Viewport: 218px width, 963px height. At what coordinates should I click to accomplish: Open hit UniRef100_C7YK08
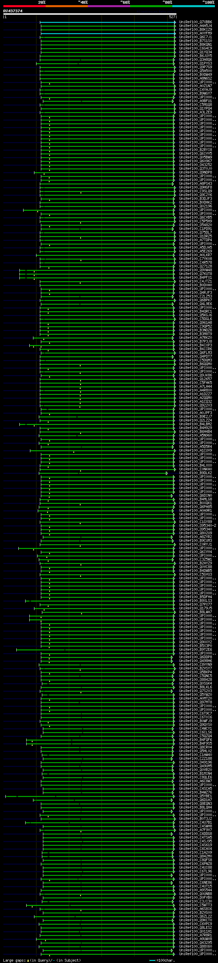[x=196, y=259]
